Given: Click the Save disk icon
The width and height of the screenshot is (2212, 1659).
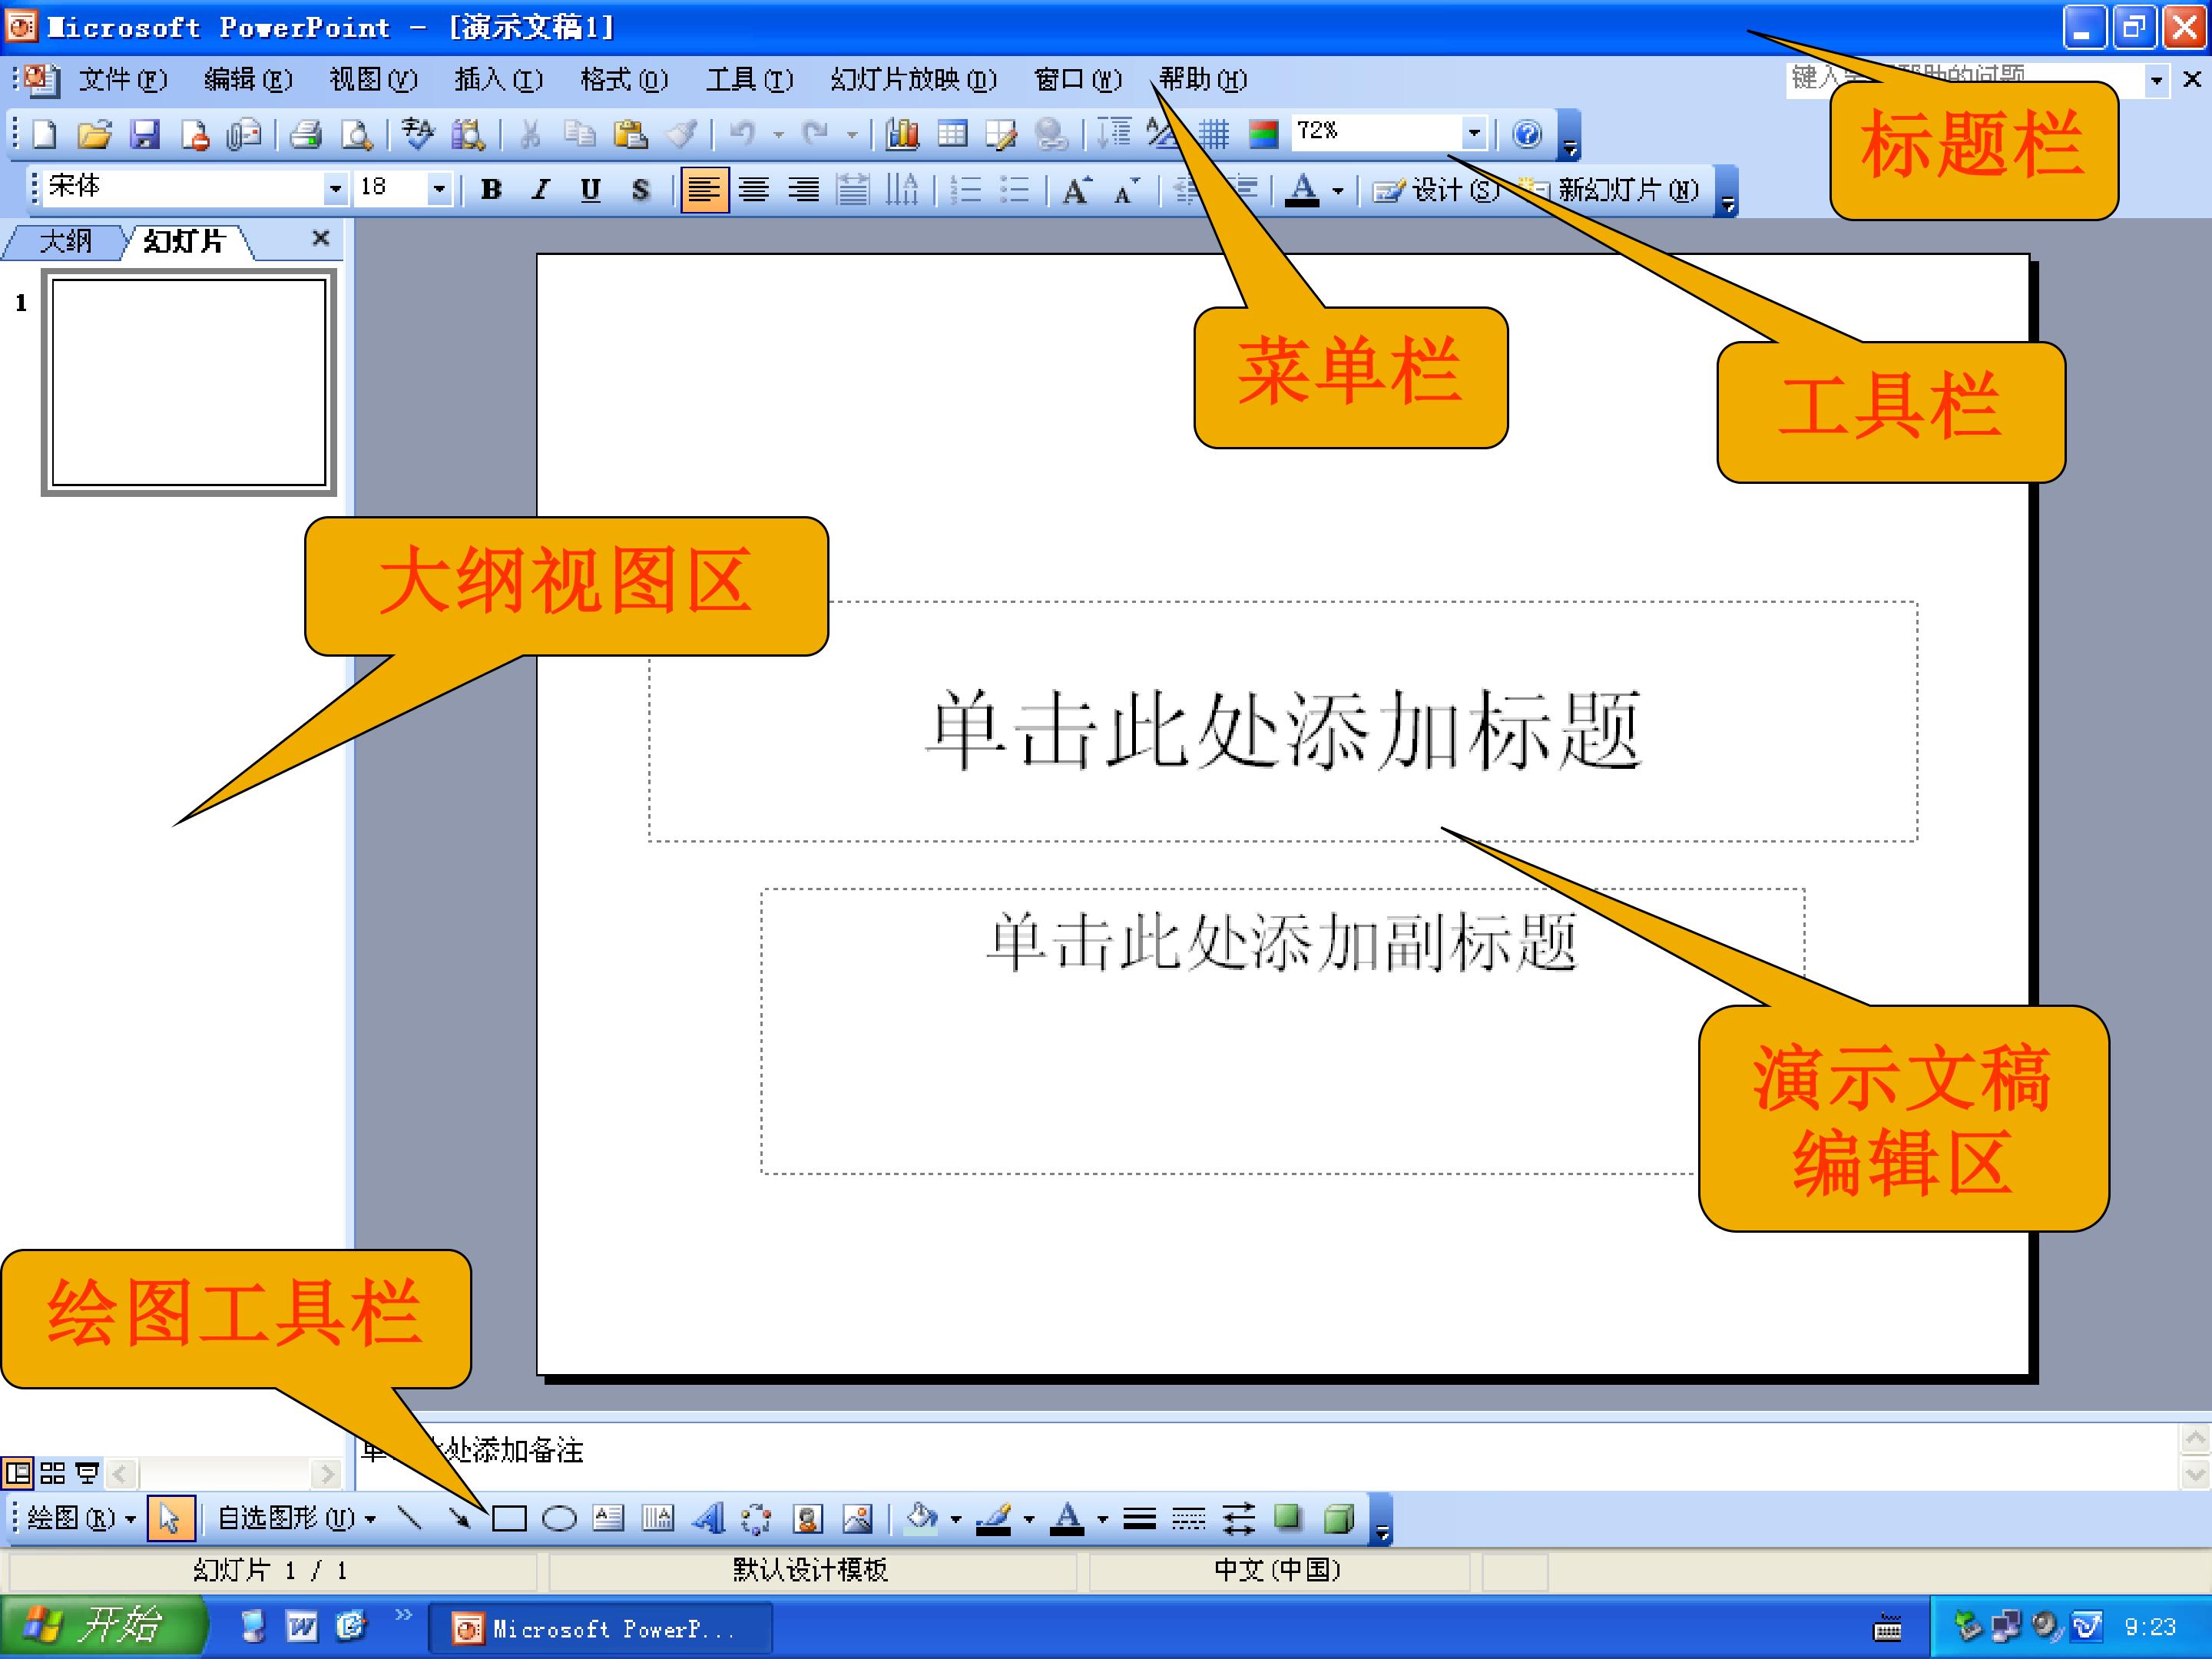Looking at the screenshot, I should coord(145,134).
